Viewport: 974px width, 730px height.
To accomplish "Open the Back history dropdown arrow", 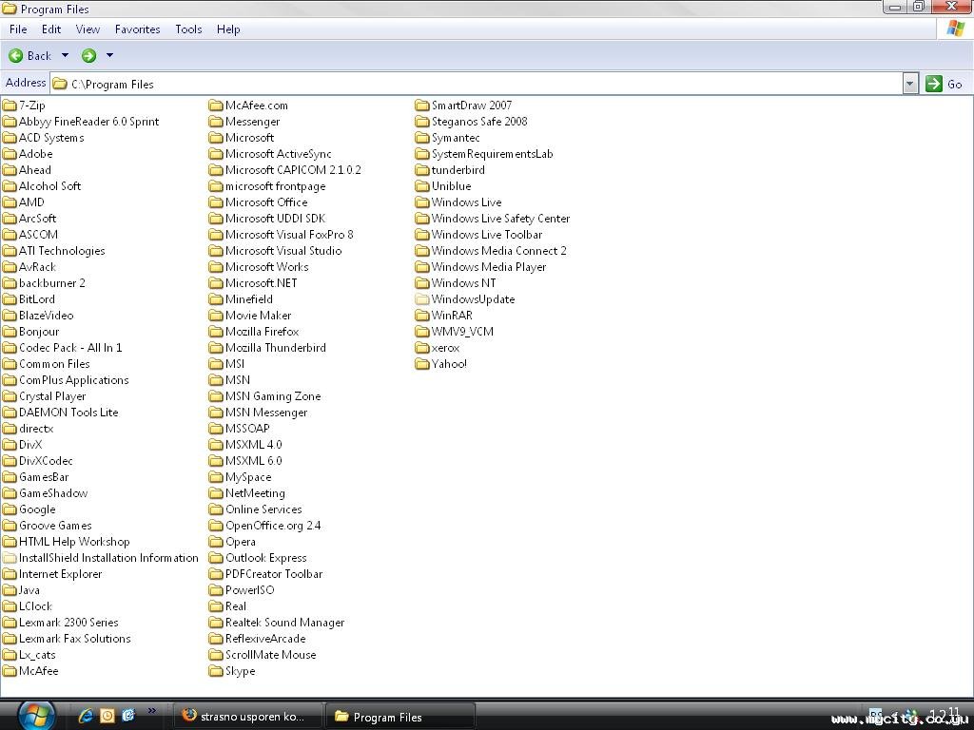I will 65,56.
